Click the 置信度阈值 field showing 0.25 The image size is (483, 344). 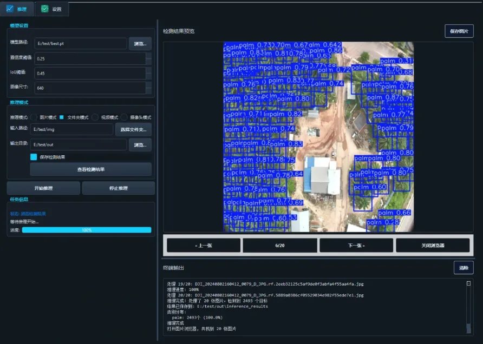(x=90, y=58)
